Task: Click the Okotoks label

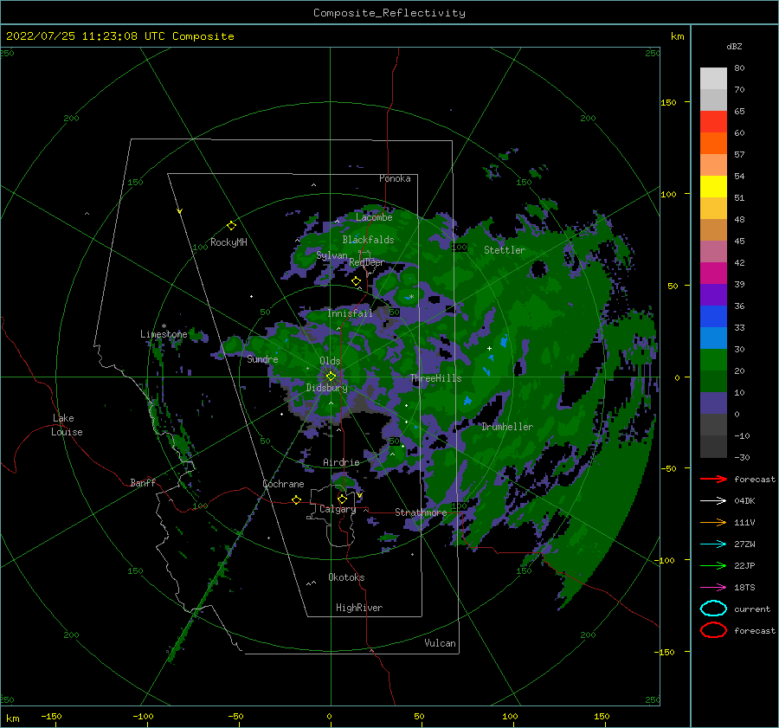Action: [x=347, y=577]
